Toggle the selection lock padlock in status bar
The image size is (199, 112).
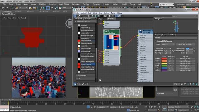[x=92, y=107]
